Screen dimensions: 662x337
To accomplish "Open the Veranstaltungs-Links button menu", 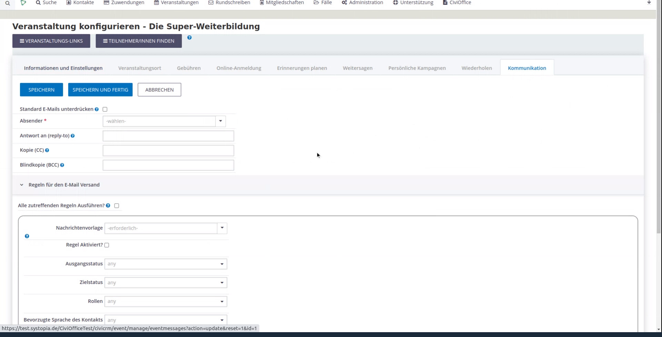I will point(51,41).
